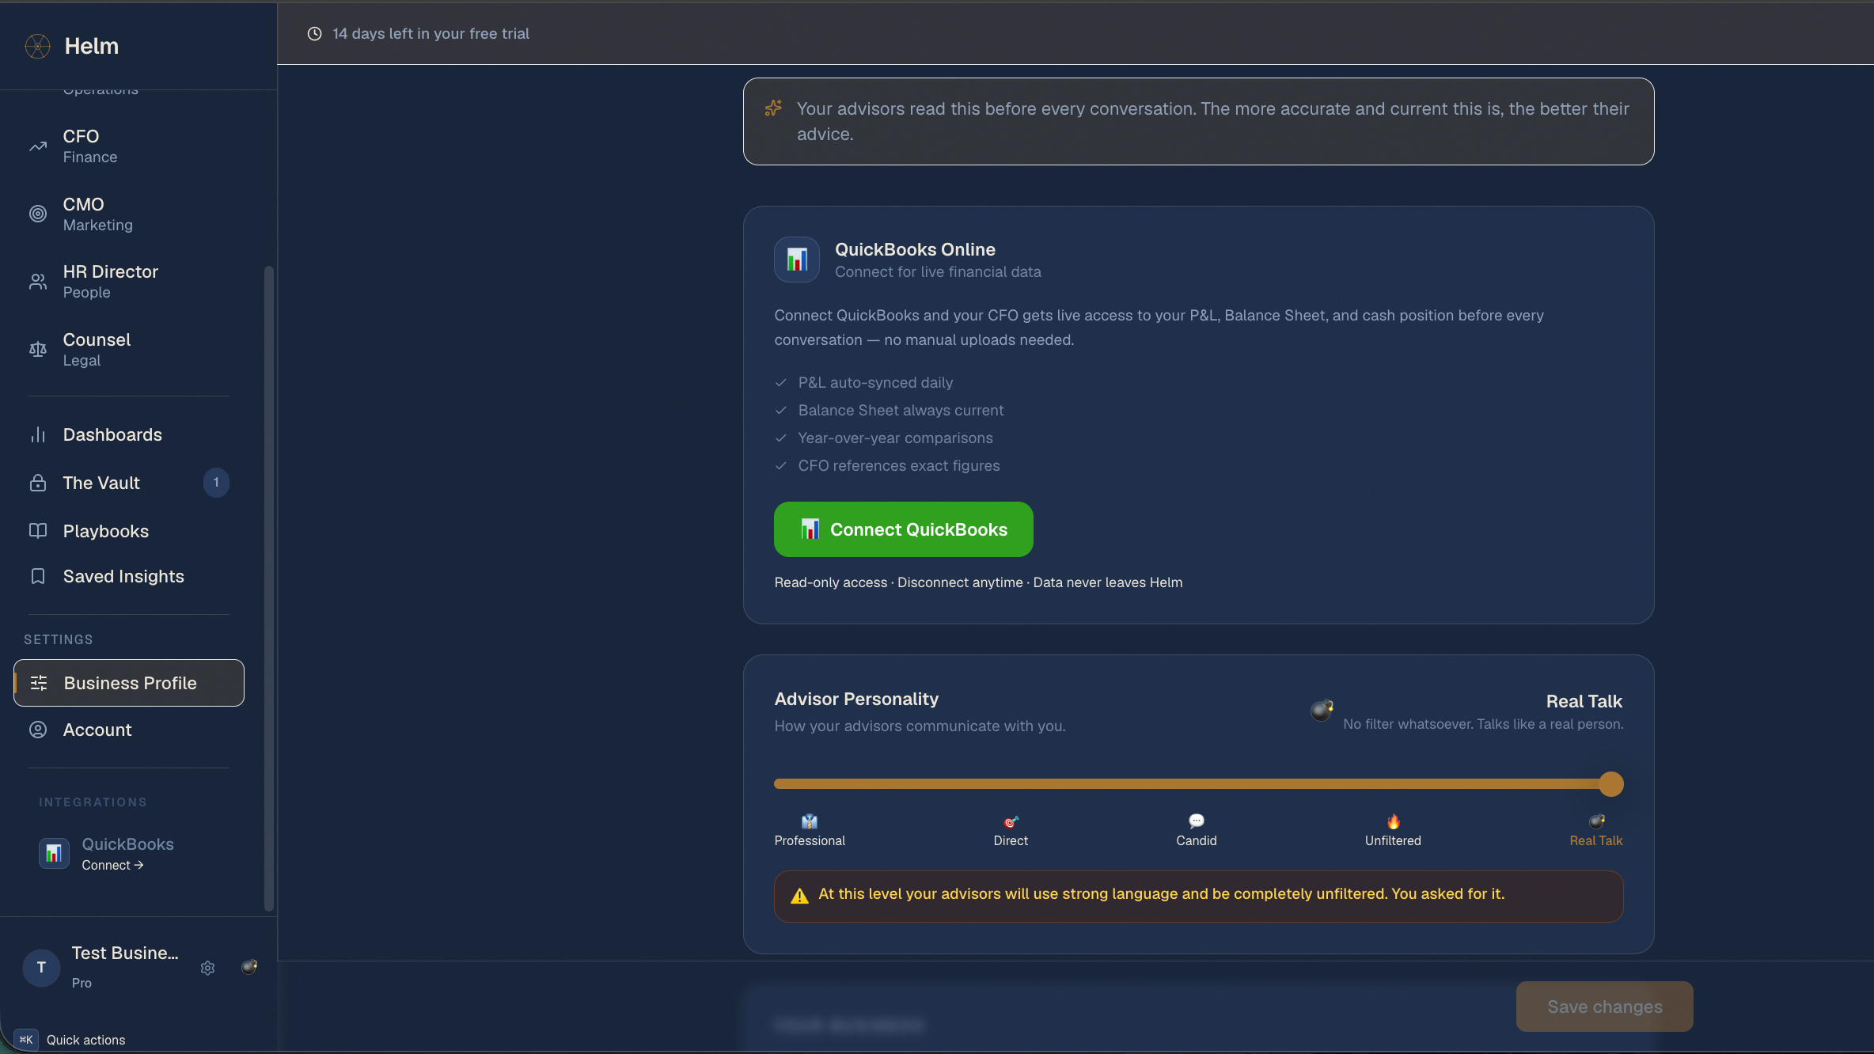This screenshot has width=1874, height=1054.
Task: Open The Vault lock icon
Action: point(38,483)
